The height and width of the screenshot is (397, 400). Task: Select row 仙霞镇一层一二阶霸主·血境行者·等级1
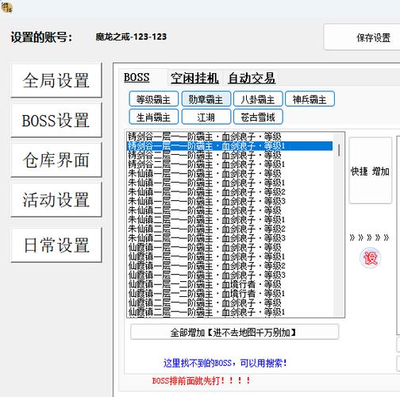coord(229,294)
